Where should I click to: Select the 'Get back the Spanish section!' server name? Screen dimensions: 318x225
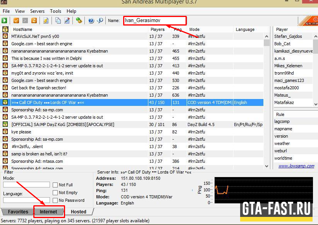click(x=39, y=88)
